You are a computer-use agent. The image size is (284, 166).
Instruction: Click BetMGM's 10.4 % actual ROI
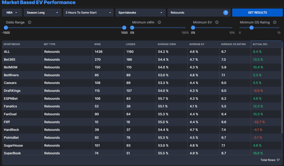click(258, 67)
